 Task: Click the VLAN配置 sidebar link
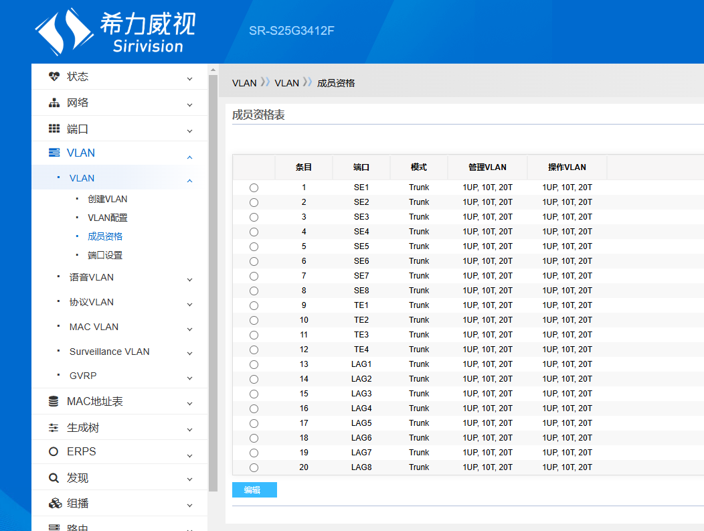coord(107,218)
